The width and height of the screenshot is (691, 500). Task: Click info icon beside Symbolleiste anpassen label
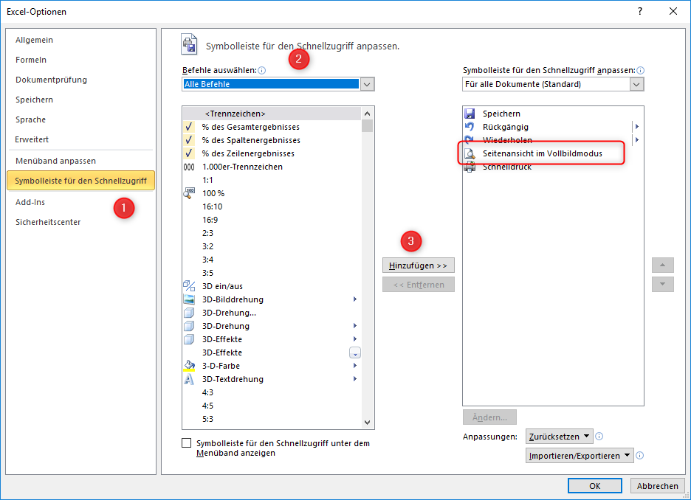tap(640, 70)
